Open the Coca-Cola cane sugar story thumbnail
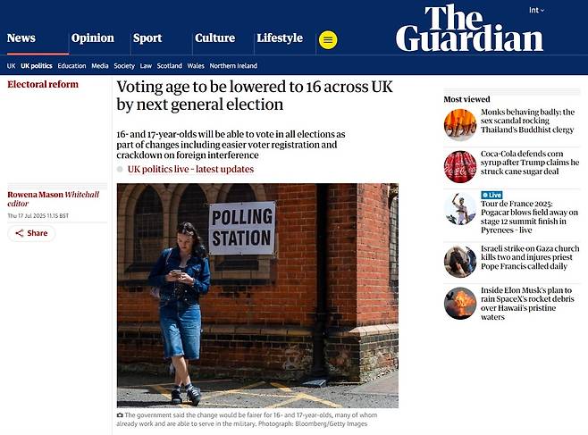 [459, 166]
